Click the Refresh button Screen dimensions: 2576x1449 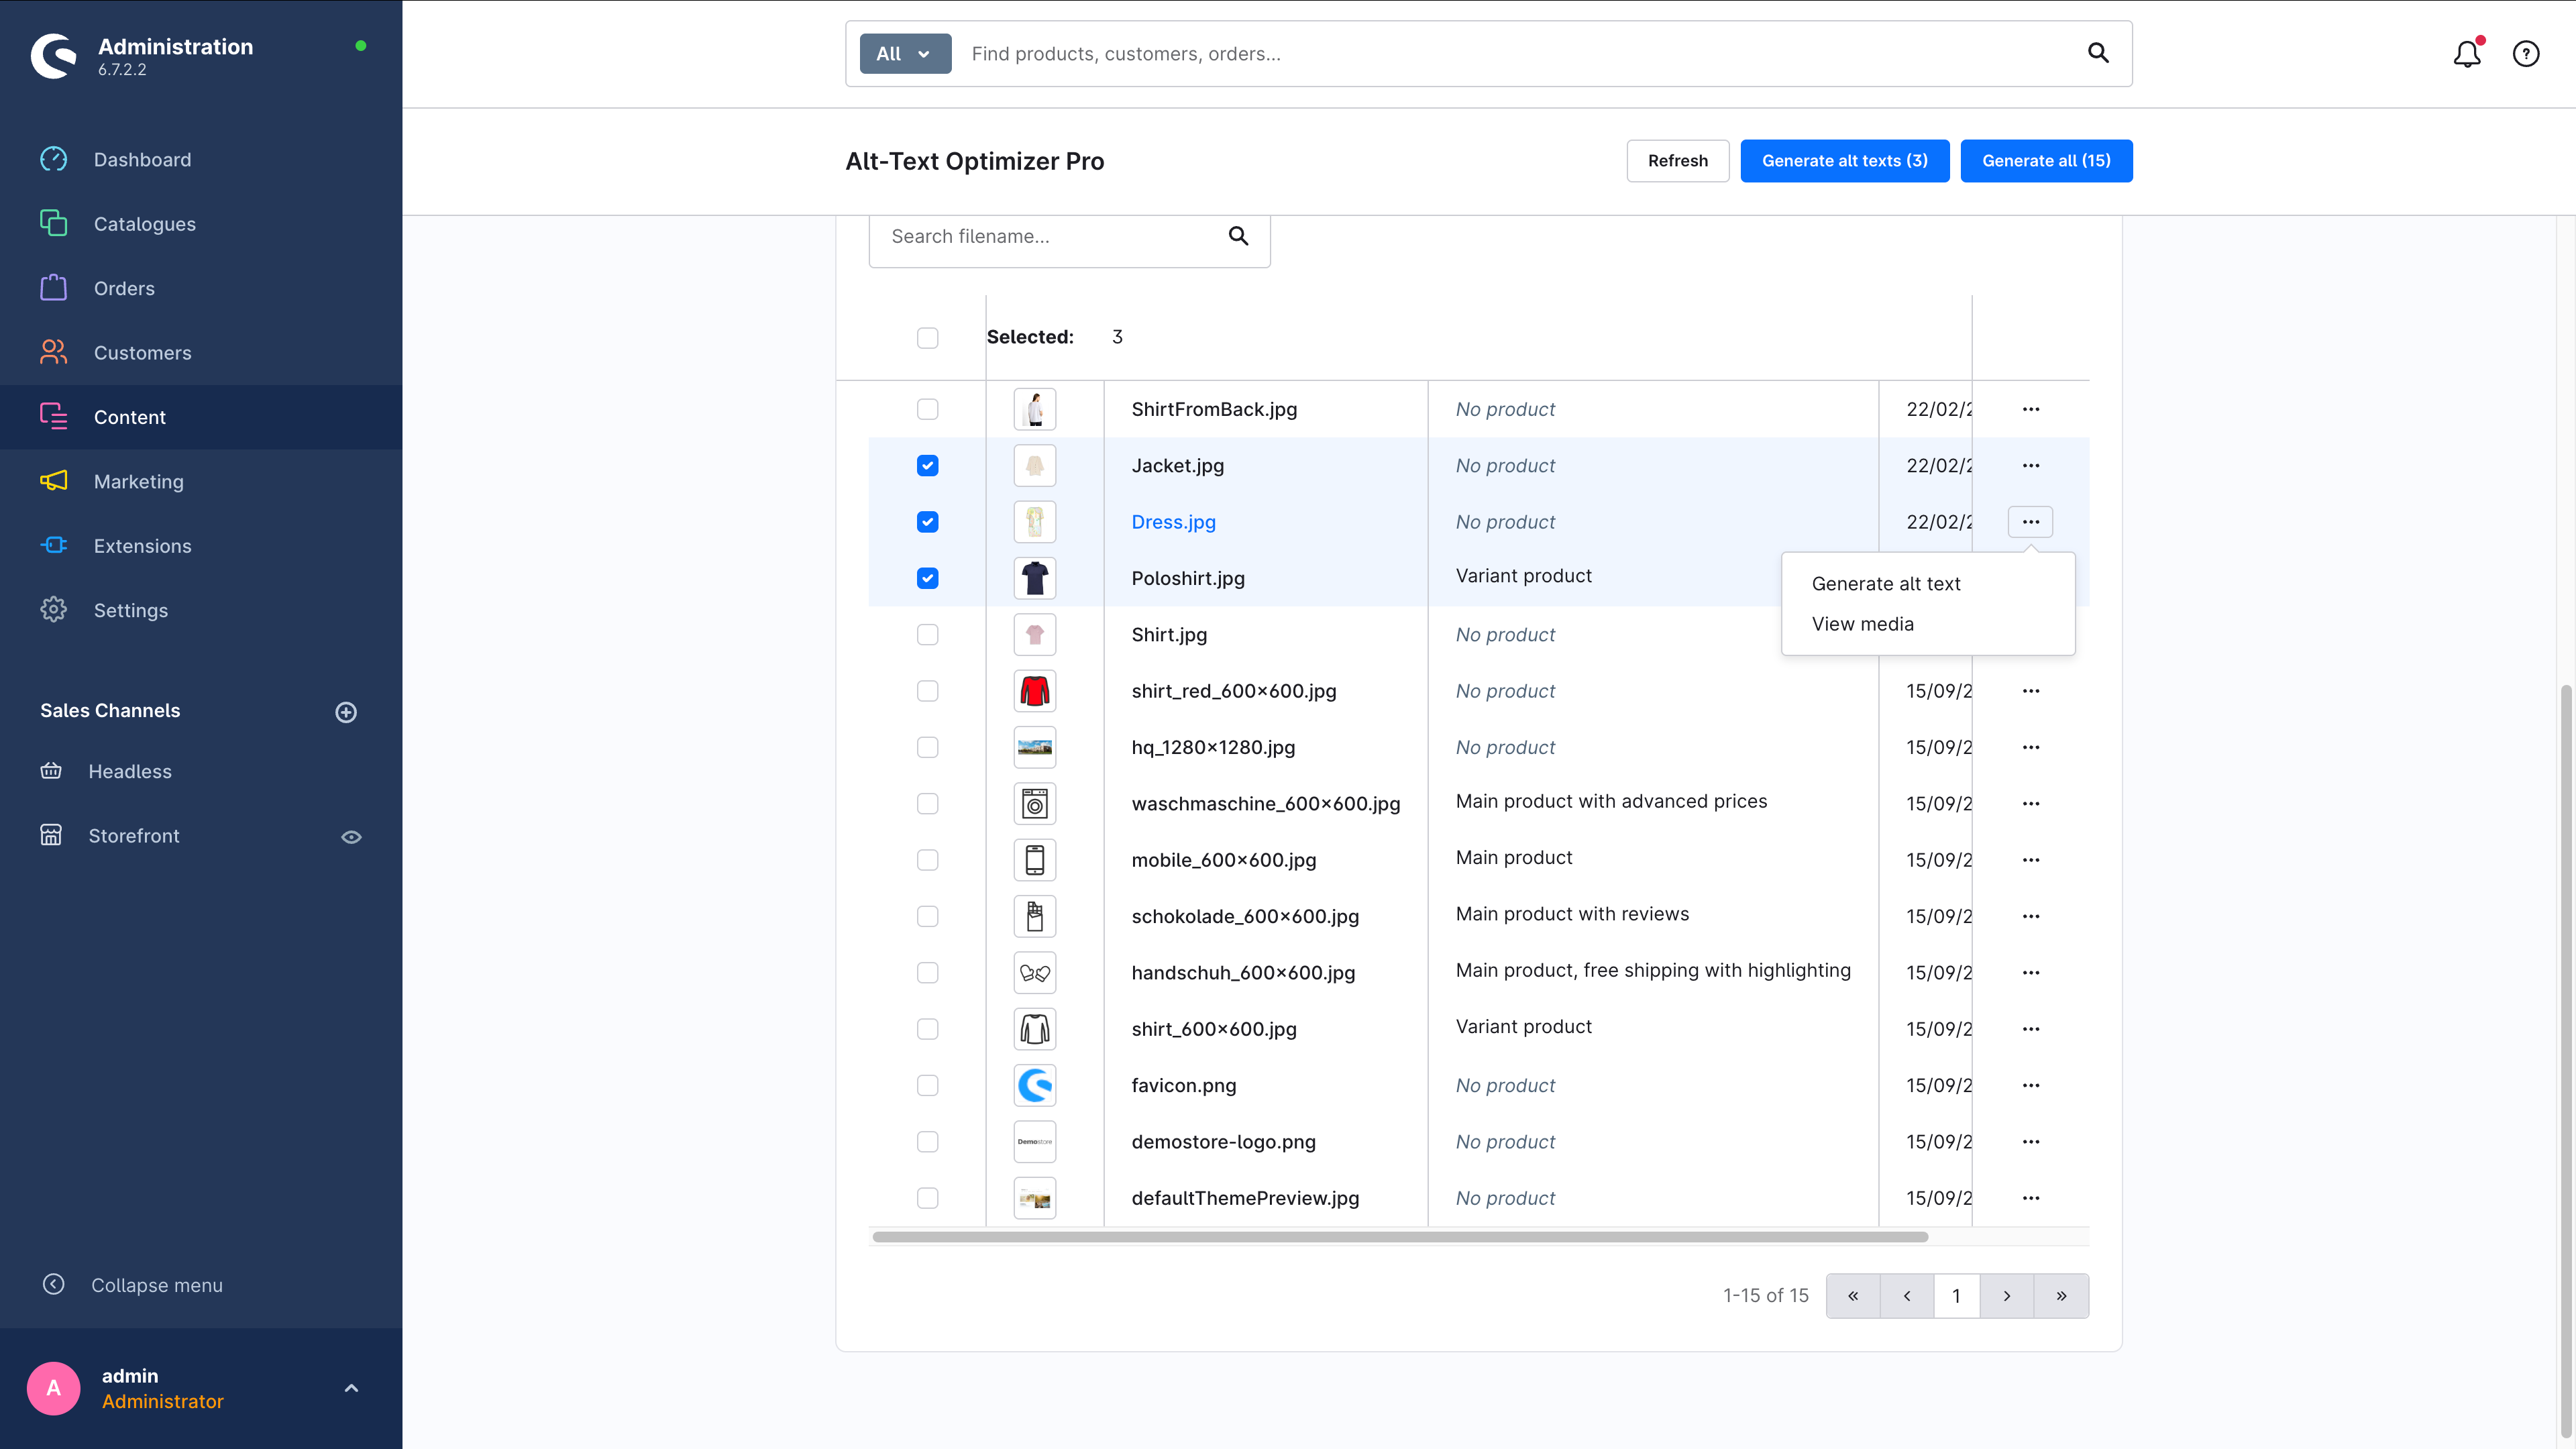(1677, 161)
